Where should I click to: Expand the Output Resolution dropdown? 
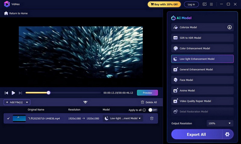click(x=220, y=123)
